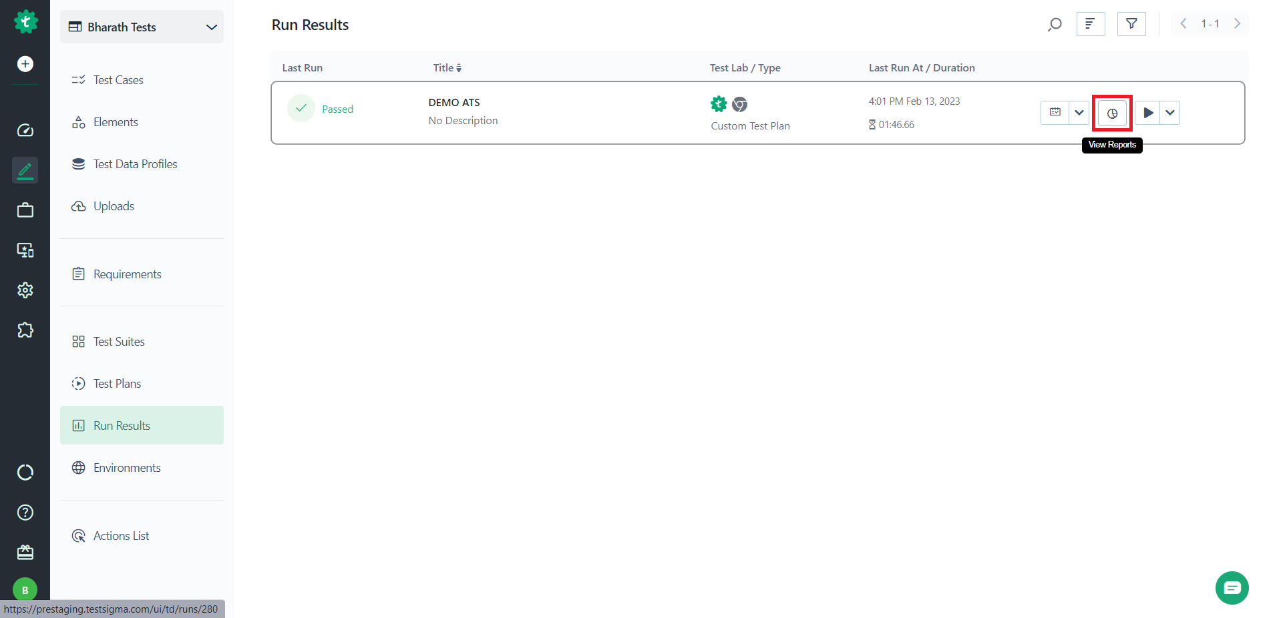
Task: Select Run Results in the side menu
Action: pyautogui.click(x=142, y=425)
